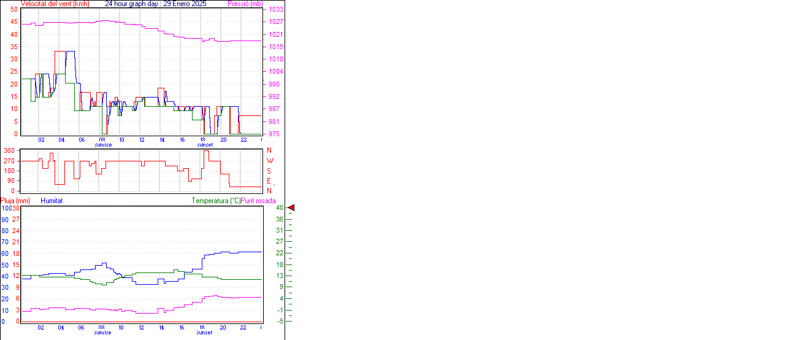The height and width of the screenshot is (340, 785).
Task: Click the 22 value on temperature axis
Action: click(x=279, y=253)
